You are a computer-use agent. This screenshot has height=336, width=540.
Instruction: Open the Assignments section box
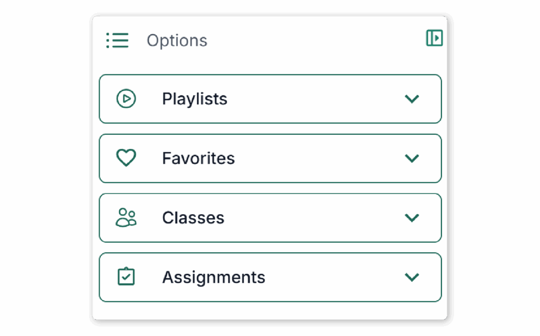click(271, 278)
